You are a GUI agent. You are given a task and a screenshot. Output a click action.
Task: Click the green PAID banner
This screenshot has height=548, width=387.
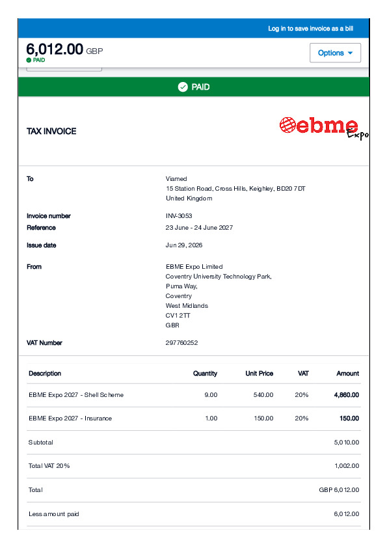(194, 87)
